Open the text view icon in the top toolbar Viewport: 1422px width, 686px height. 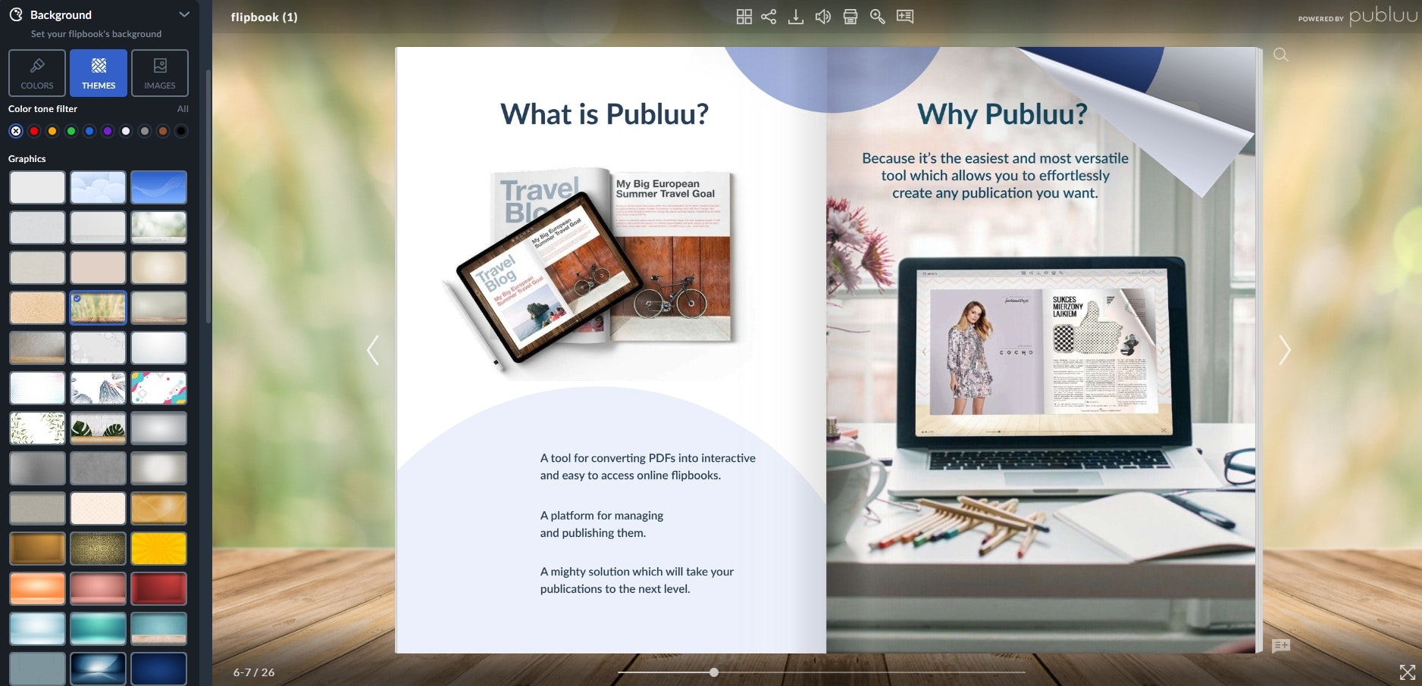point(905,17)
